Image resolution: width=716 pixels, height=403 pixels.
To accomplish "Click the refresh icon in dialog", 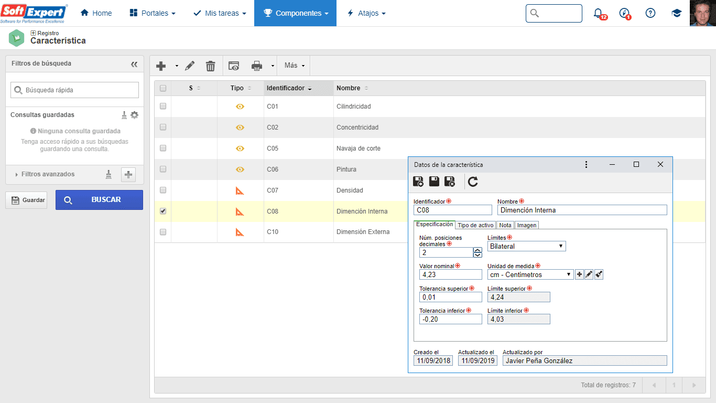I will [x=473, y=182].
